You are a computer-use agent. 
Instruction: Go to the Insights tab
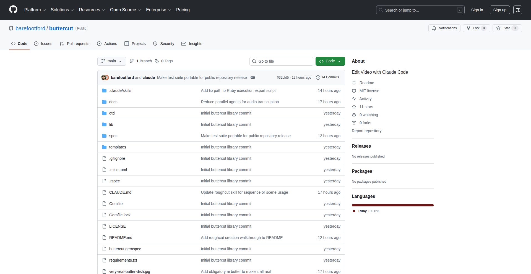(192, 44)
